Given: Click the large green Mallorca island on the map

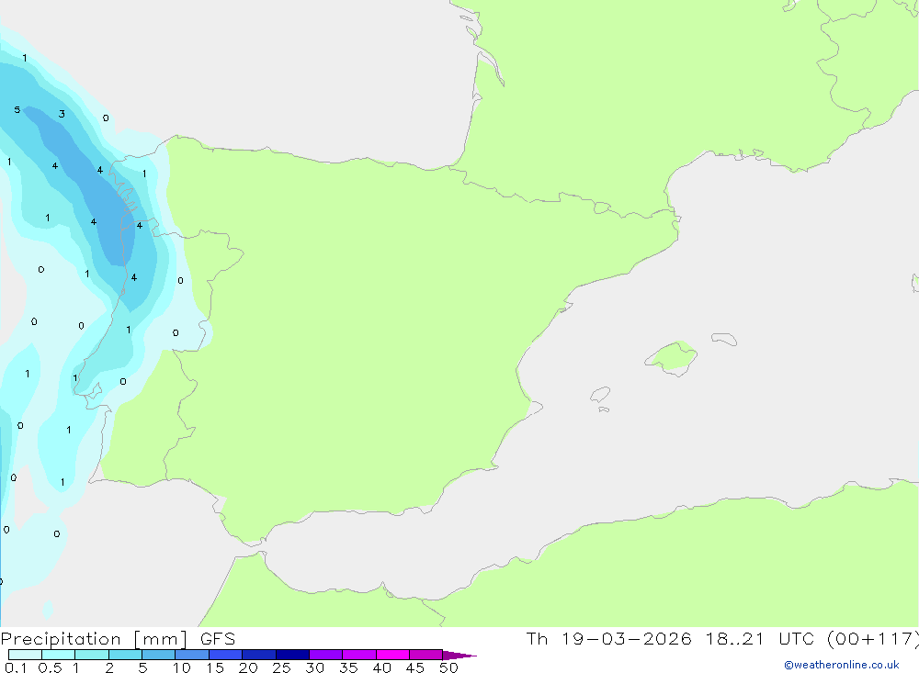Looking at the screenshot, I should point(672,357).
